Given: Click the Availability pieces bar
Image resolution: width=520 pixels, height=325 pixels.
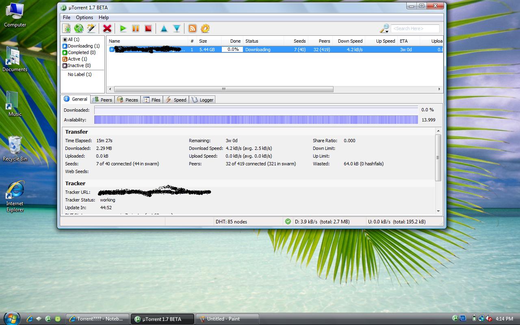Looking at the screenshot, I should (x=256, y=119).
